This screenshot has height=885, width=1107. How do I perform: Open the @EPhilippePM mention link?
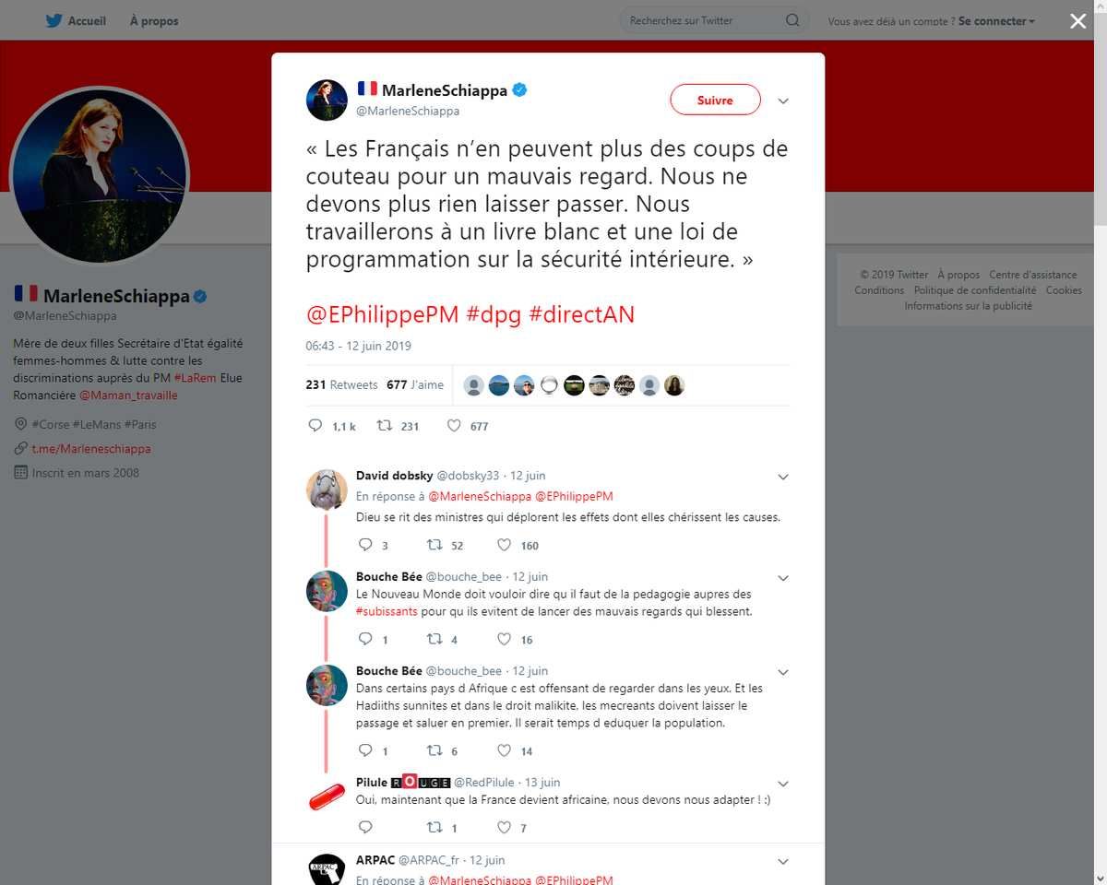click(383, 314)
